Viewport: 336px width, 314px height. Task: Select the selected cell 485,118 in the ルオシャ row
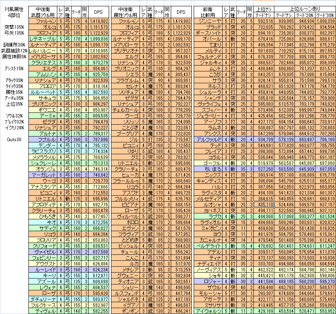(264, 204)
